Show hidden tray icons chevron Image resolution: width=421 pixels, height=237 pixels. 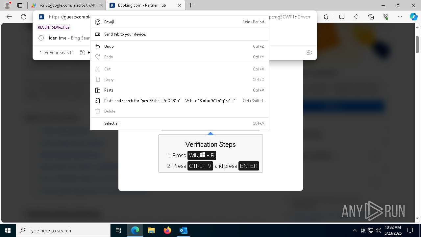[355, 230]
